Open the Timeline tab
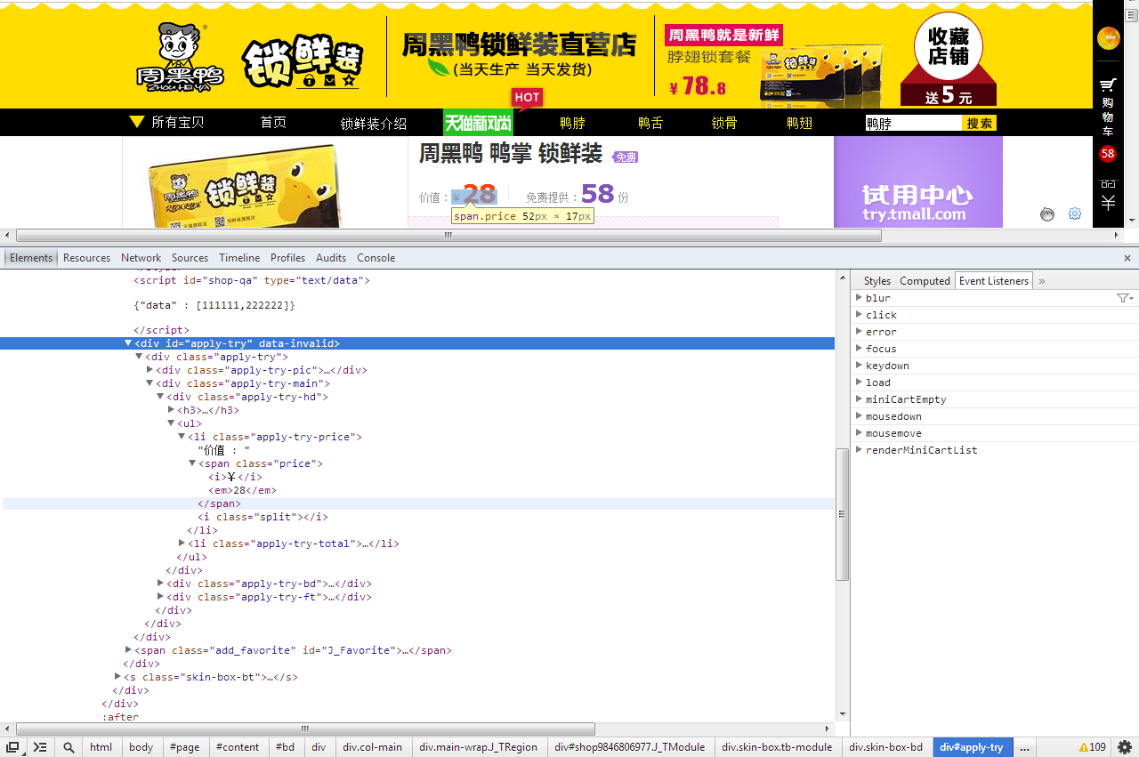1139x757 pixels. tap(239, 258)
